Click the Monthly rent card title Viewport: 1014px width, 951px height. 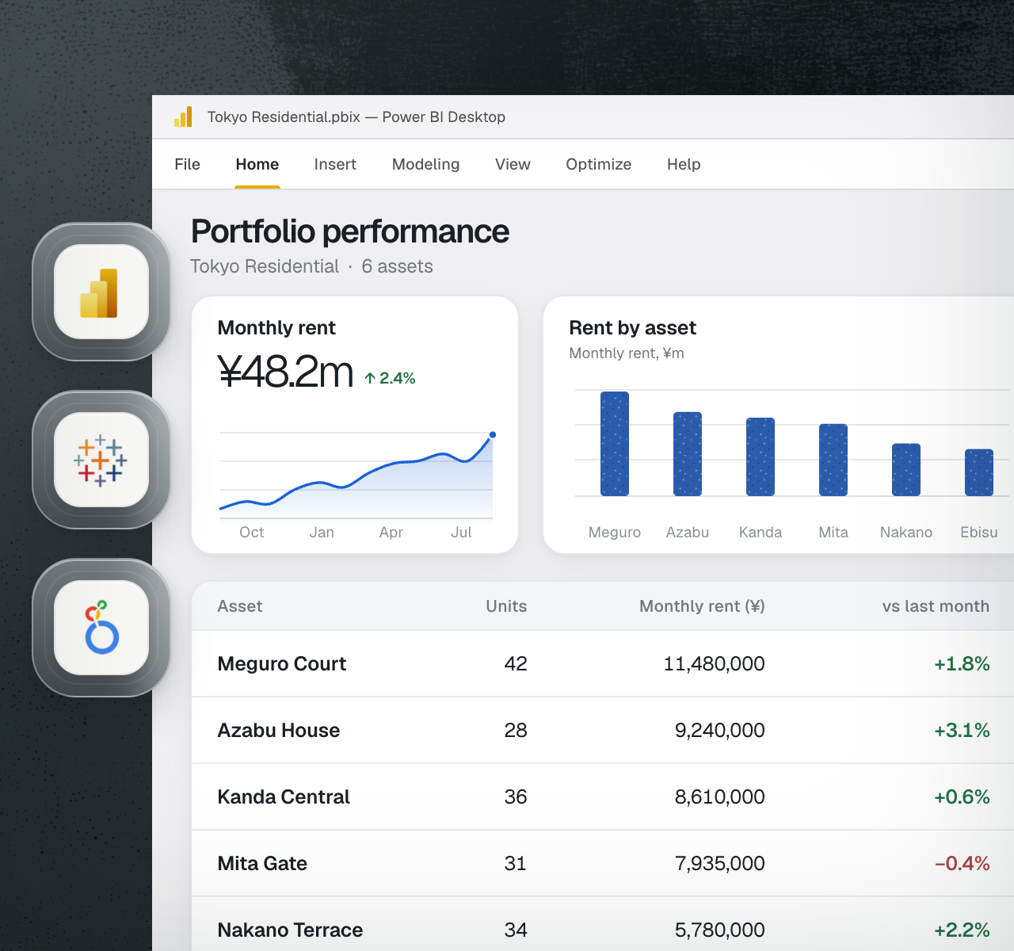276,328
